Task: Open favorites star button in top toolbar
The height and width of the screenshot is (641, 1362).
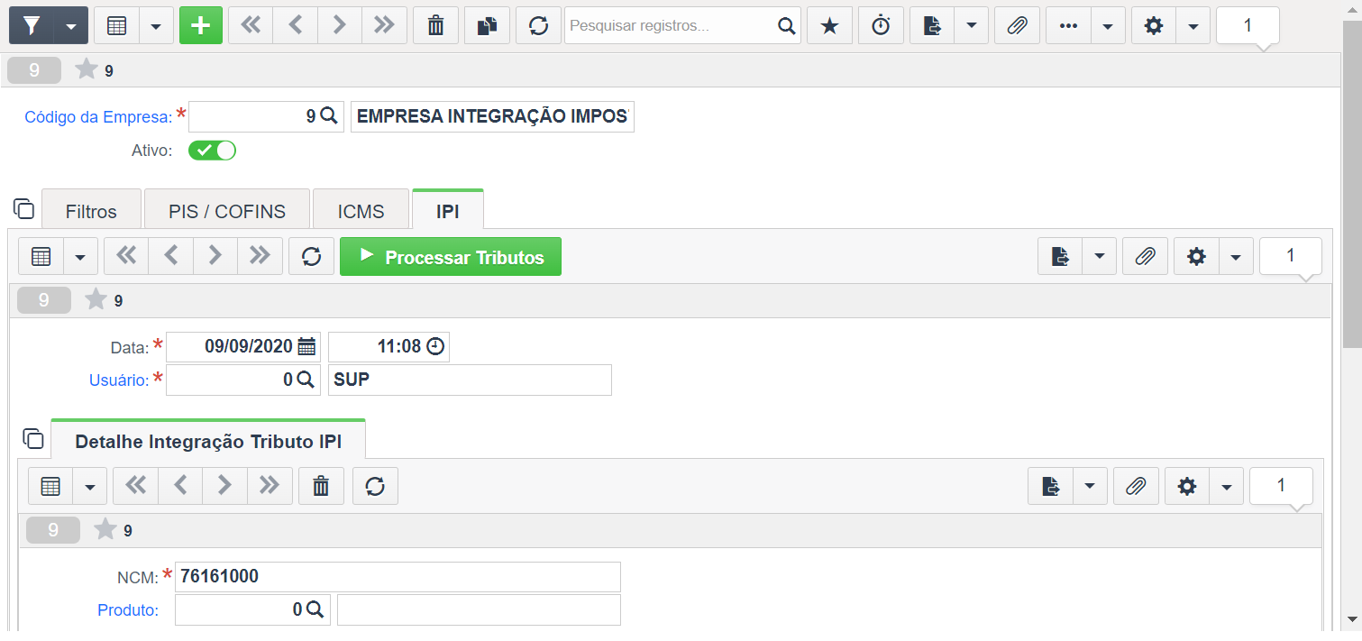Action: [829, 25]
